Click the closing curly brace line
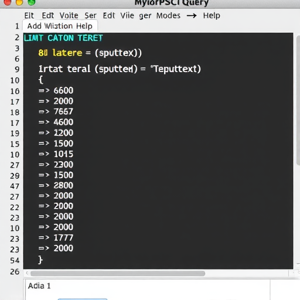The image size is (300, 300). coord(40,260)
